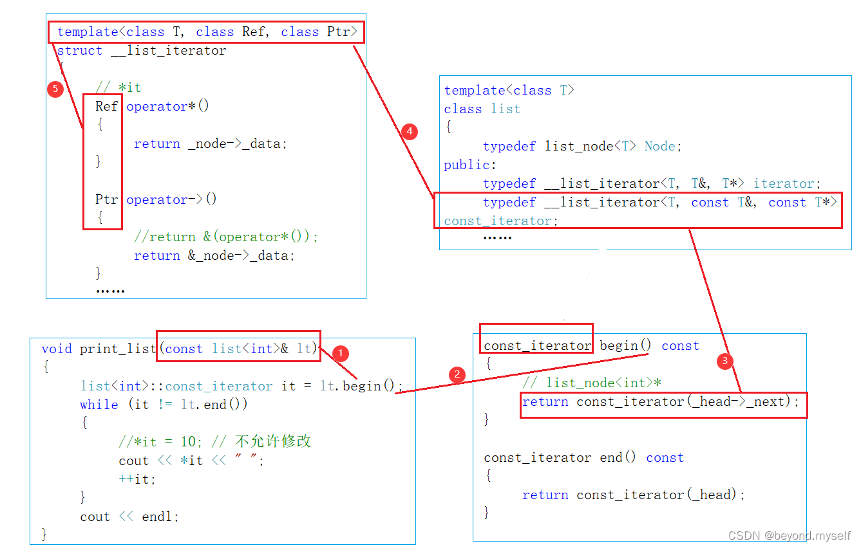Click the red circled badge numbered 5

(55, 89)
